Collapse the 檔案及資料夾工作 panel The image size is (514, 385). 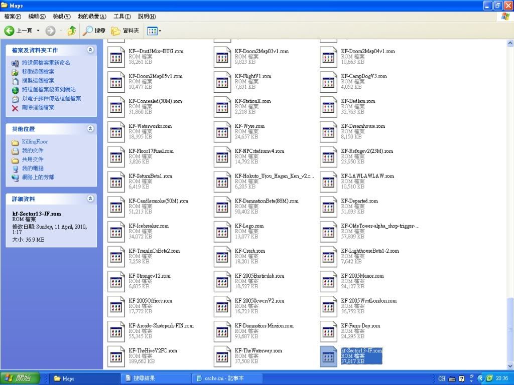[x=90, y=50]
